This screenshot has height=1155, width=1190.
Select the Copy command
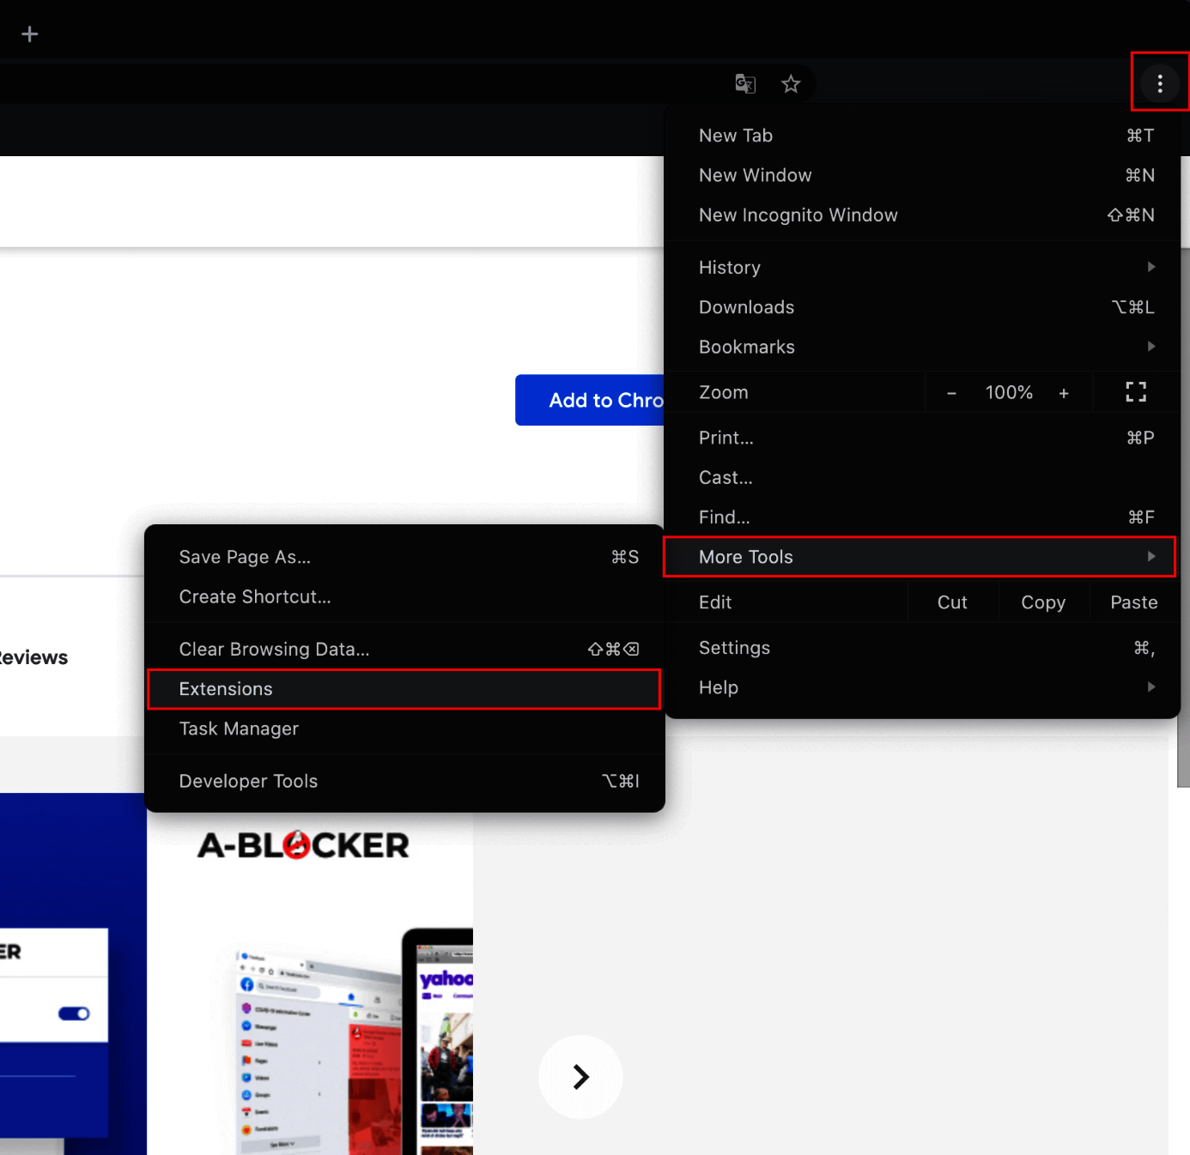[1042, 602]
